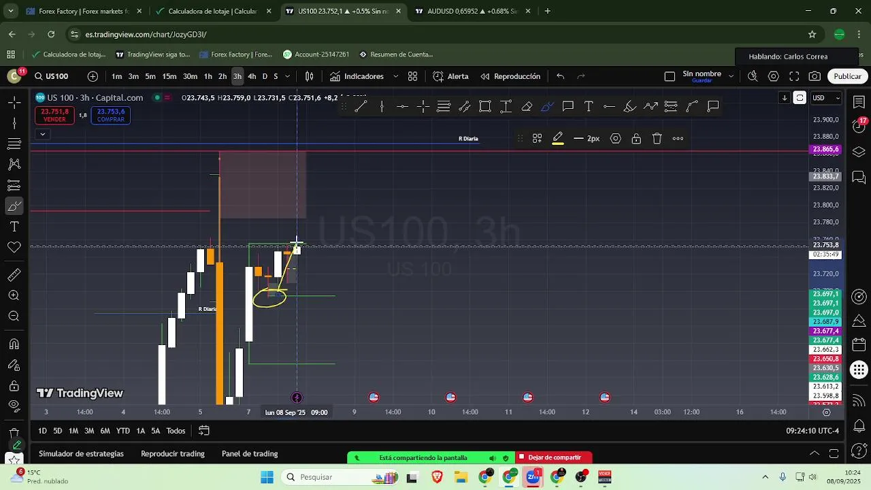Toggle lock on selected drawing in floating toolbar
The width and height of the screenshot is (871, 490).
coord(636,138)
